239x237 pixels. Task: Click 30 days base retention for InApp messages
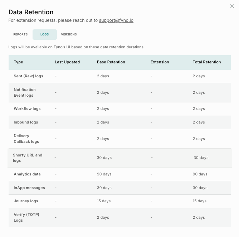104,188
